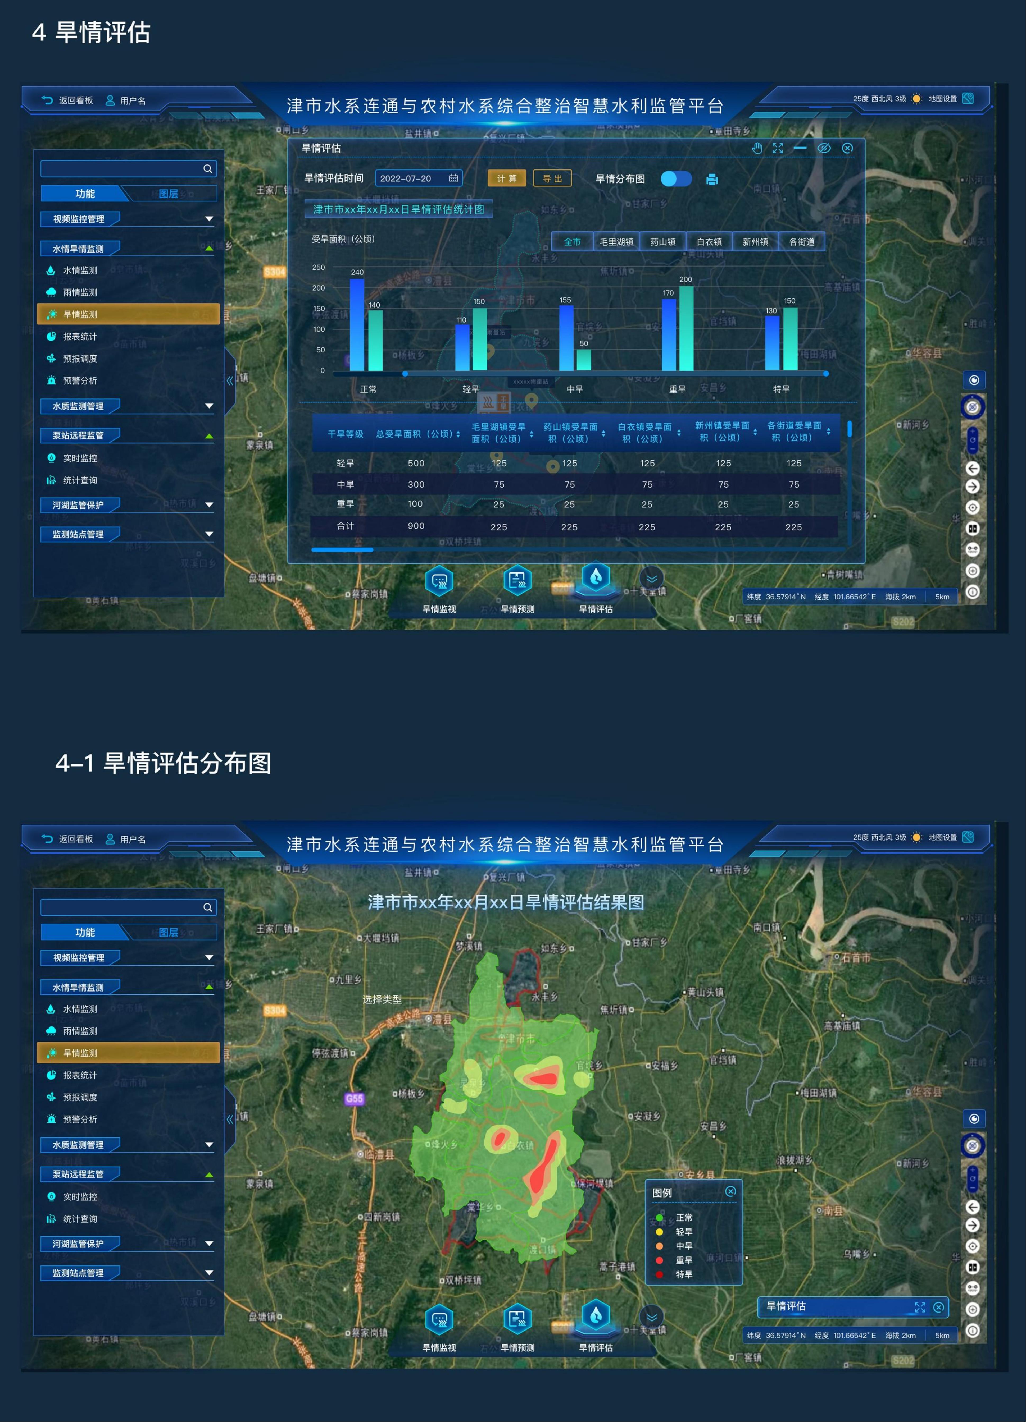The height and width of the screenshot is (1422, 1026).
Task: Click the printer icon beside 旱情分布图 toggle
Action: [x=712, y=179]
